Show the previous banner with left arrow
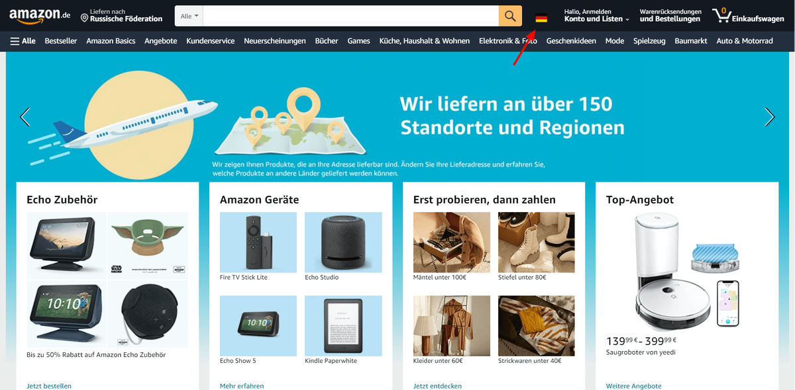 coord(25,117)
